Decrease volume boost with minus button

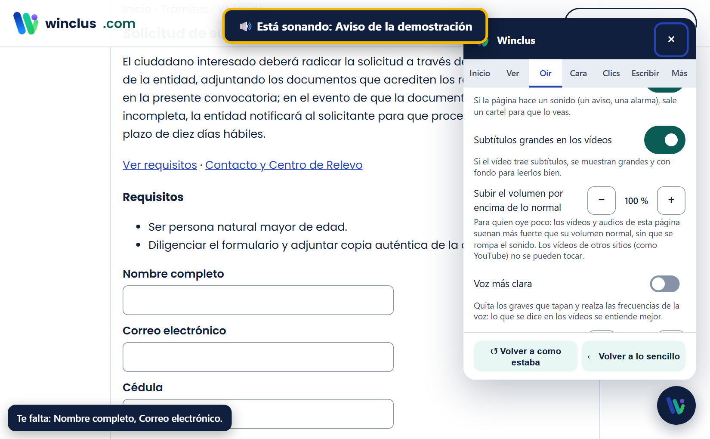(602, 201)
